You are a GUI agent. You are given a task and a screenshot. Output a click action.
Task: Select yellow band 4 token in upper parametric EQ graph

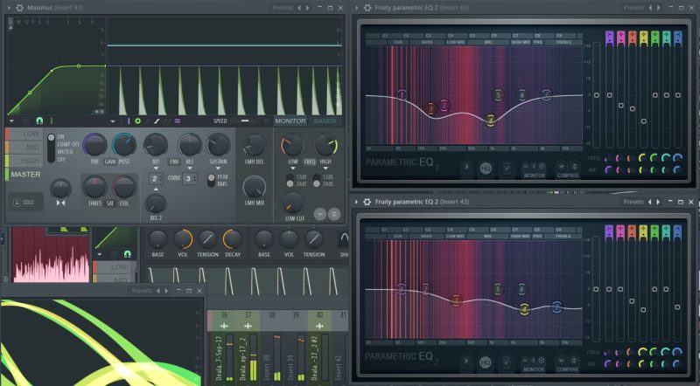click(x=490, y=121)
